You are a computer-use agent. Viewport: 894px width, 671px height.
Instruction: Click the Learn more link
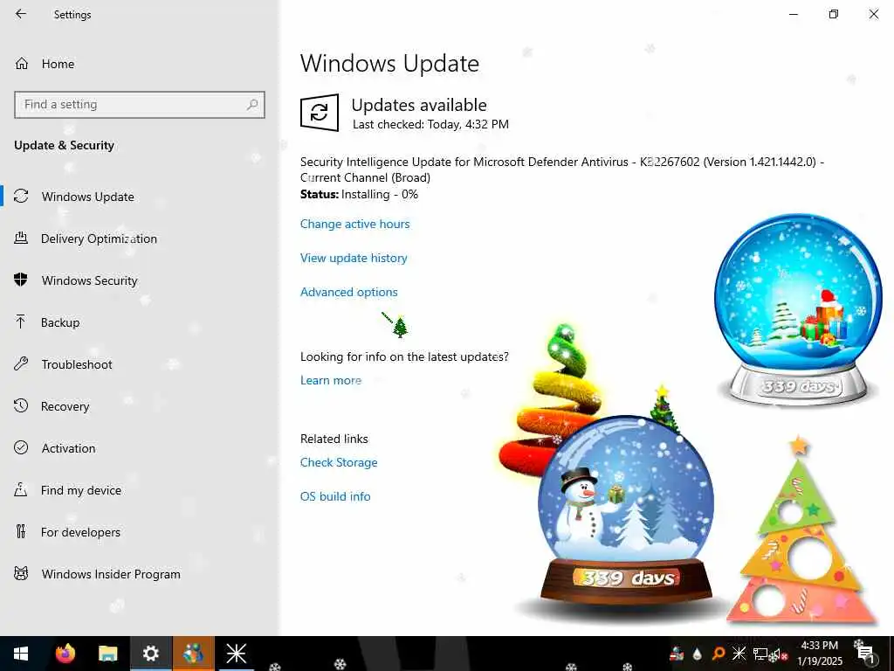331,381
